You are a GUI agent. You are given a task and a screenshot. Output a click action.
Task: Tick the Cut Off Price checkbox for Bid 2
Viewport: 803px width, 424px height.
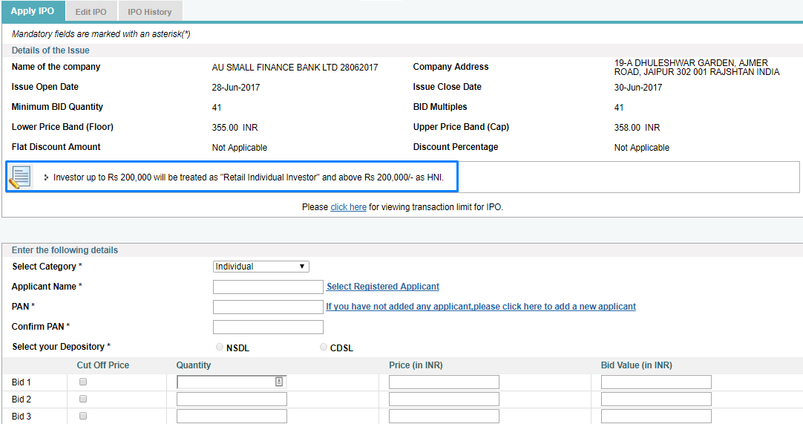click(83, 398)
